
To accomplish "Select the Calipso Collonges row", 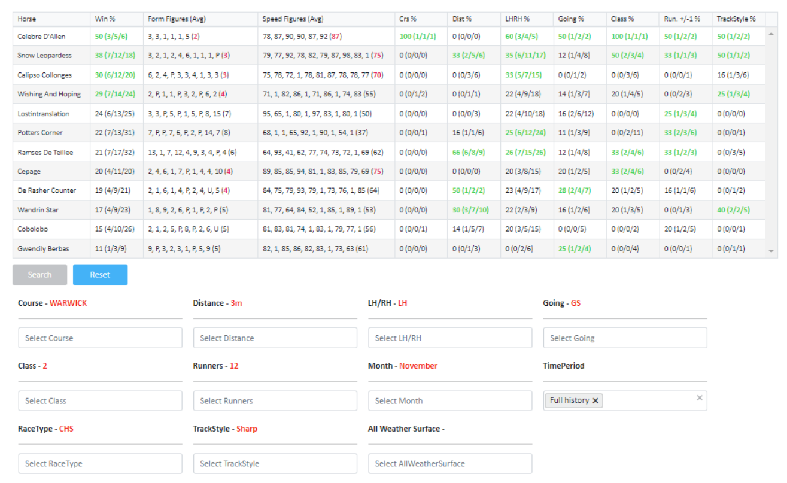I will pyautogui.click(x=389, y=75).
